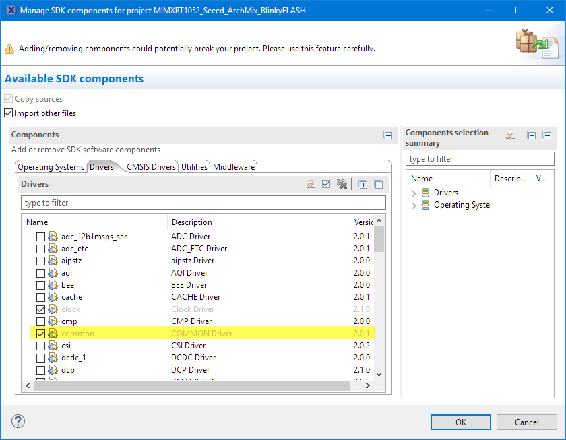The width and height of the screenshot is (566, 440).
Task: Enable the adc_12b1msps_sar driver checkbox
Action: point(41,237)
